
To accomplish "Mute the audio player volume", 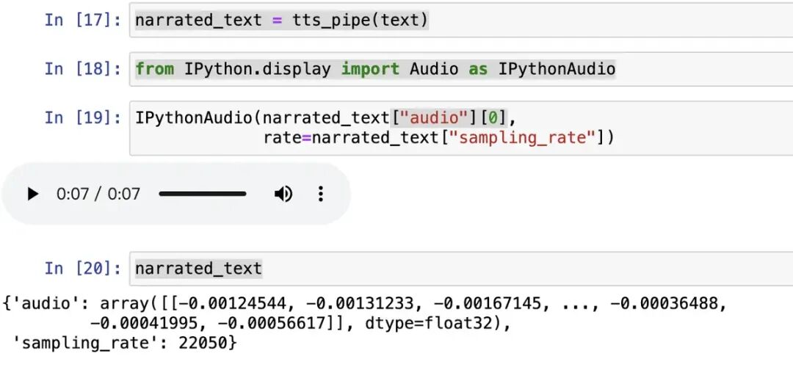I will pyautogui.click(x=283, y=194).
